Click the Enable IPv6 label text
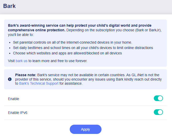This screenshot has height=137, width=172. click(17, 113)
